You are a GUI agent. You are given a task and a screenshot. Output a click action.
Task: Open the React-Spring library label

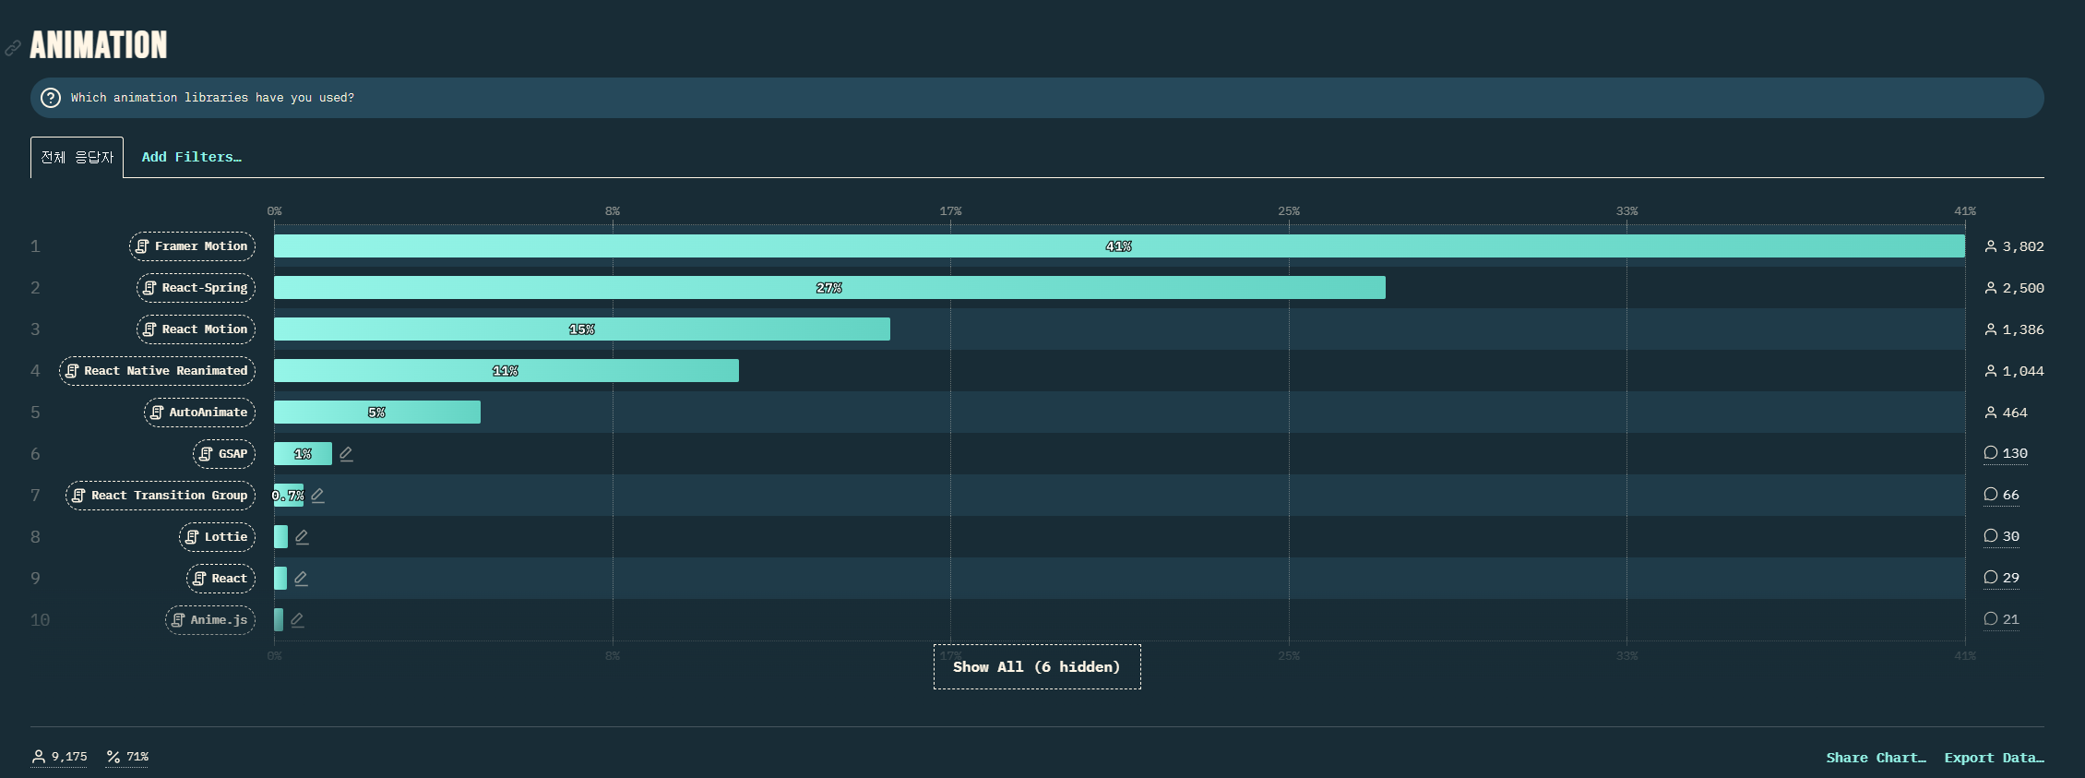[196, 288]
